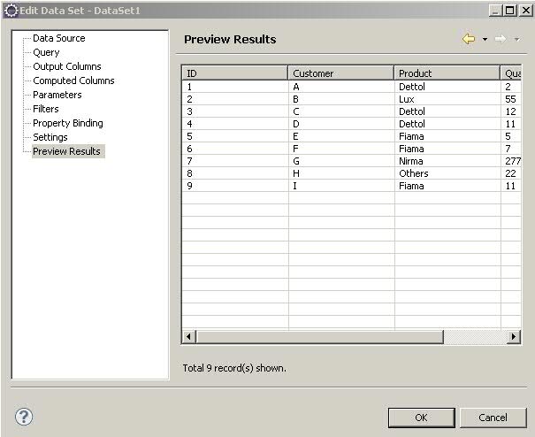Click ID cell 7

tap(234, 161)
